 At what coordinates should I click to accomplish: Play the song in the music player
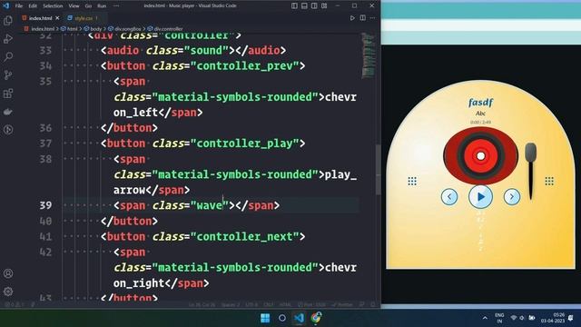coord(480,196)
